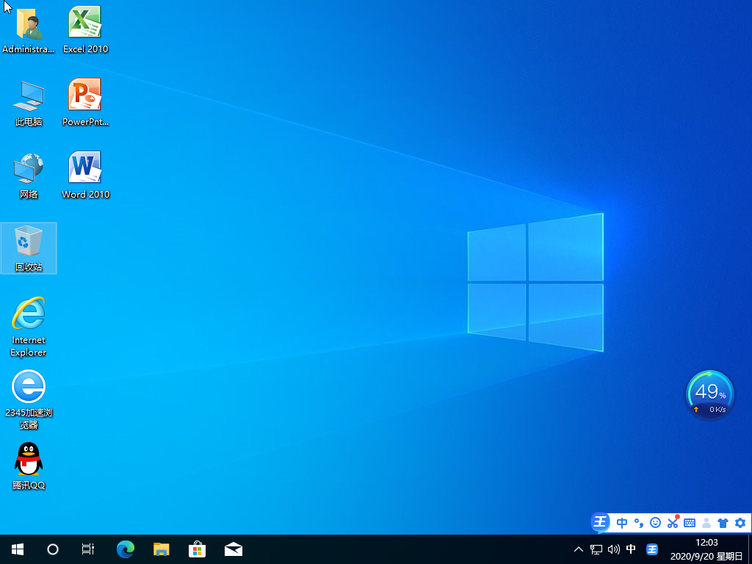The image size is (752, 564).
Task: Click the blue 王 input method tray icon
Action: point(652,549)
